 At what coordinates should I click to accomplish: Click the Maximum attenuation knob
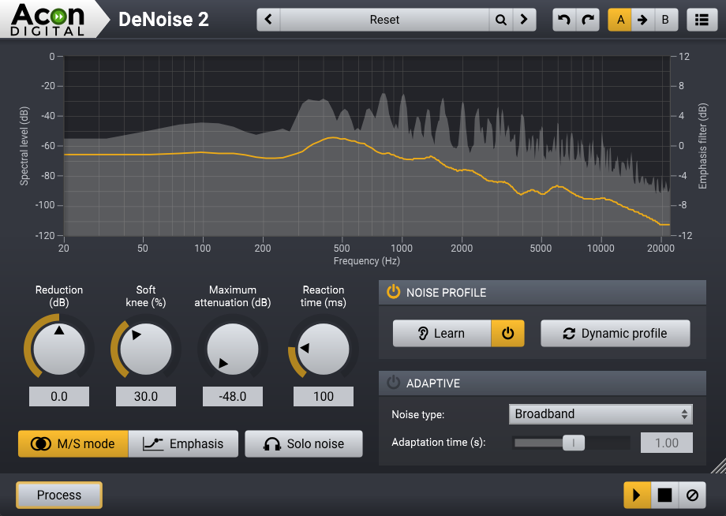pos(233,349)
